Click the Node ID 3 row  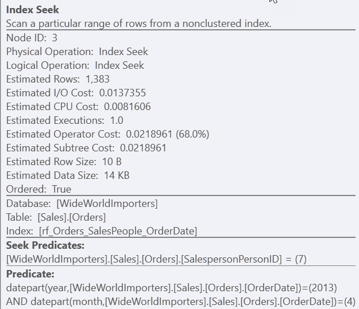point(32,38)
